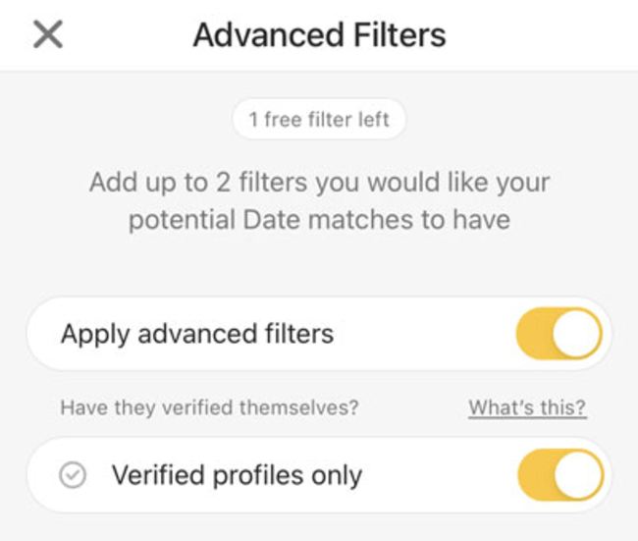
Task: Select the "Verified profiles only" label text
Action: (x=237, y=476)
